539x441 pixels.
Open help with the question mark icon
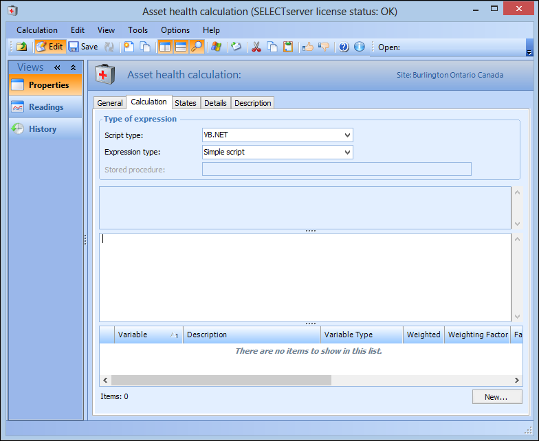344,47
